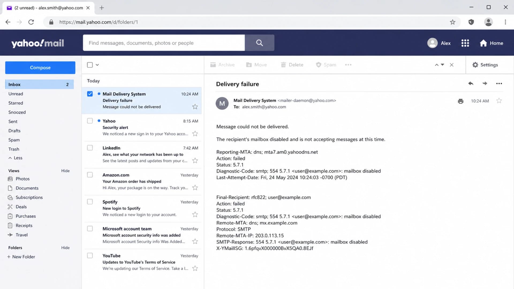Click the reply arrow icon
Screen dimensions: 514x289
pyautogui.click(x=471, y=83)
